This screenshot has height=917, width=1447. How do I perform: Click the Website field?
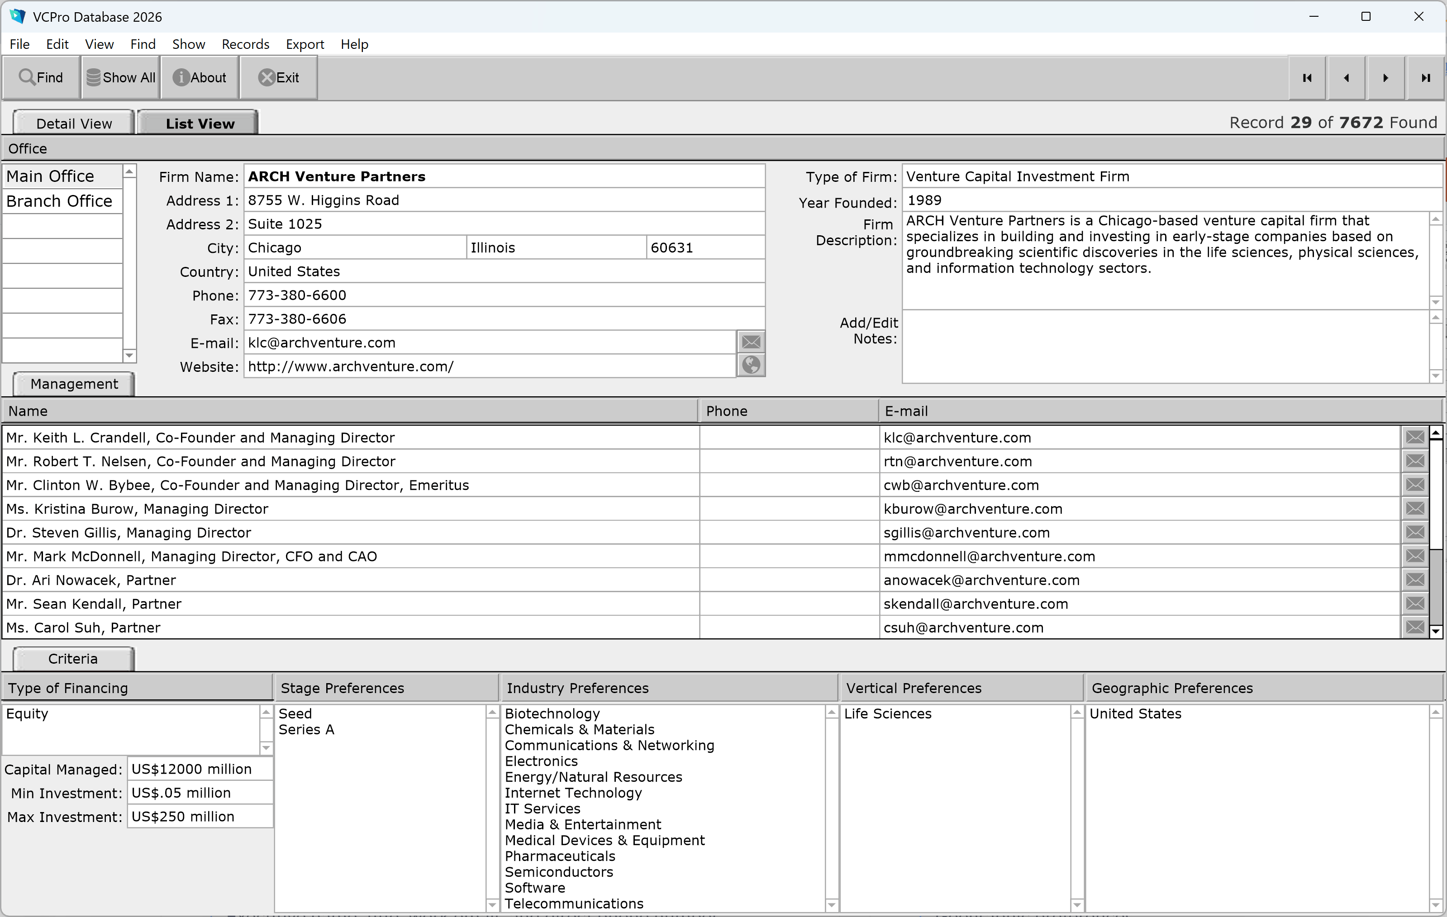pyautogui.click(x=490, y=366)
